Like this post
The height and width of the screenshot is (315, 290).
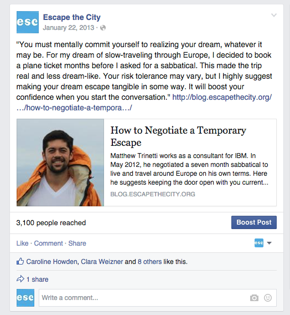(23, 243)
